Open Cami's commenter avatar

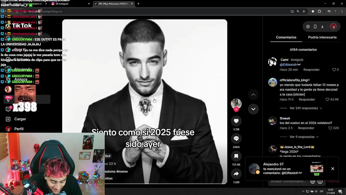[272, 62]
